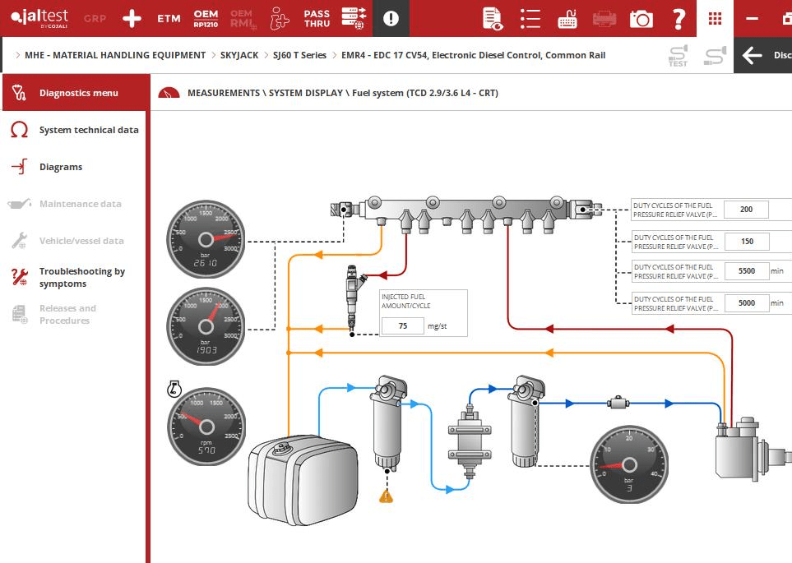The height and width of the screenshot is (563, 792).
Task: Open the checklist icon in the top bar
Action: tap(530, 18)
